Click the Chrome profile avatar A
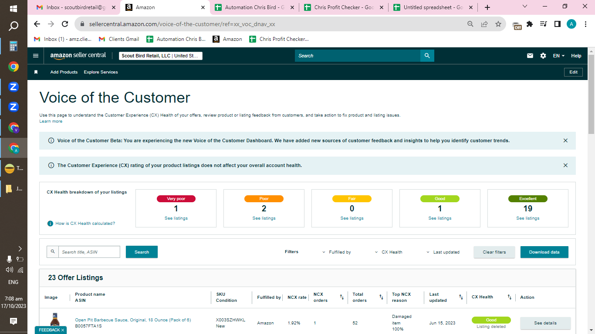The image size is (595, 334). [x=571, y=24]
